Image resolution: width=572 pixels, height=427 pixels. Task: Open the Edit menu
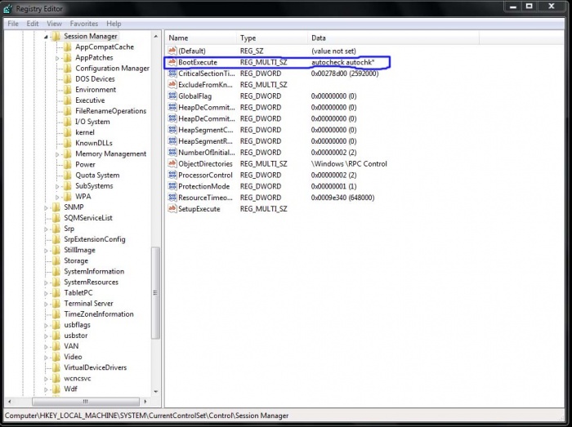tap(33, 24)
